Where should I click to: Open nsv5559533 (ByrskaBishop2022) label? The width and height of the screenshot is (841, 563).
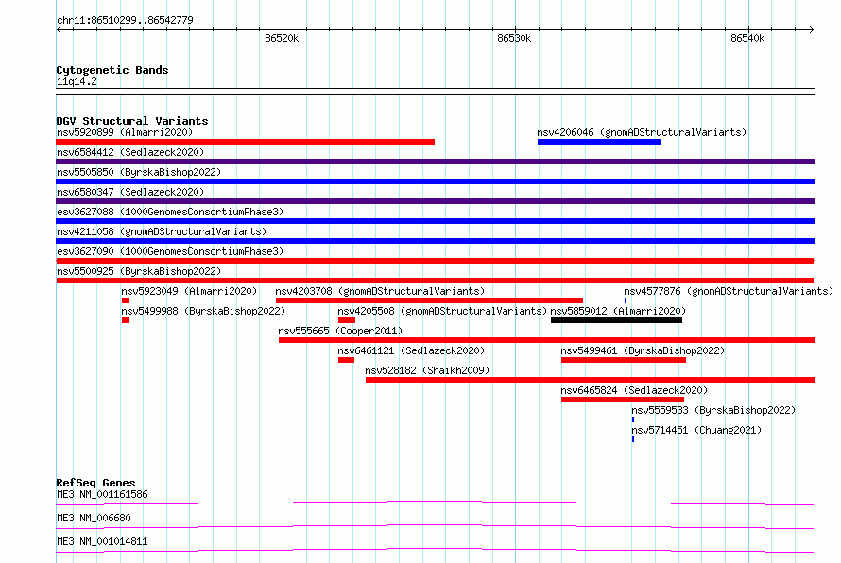tap(713, 410)
